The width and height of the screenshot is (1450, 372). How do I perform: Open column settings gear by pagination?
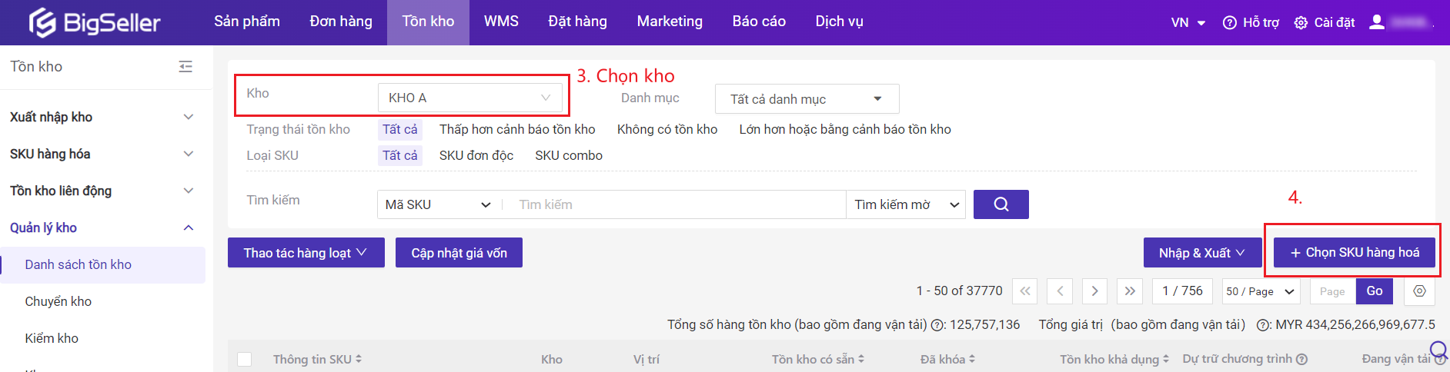point(1419,291)
